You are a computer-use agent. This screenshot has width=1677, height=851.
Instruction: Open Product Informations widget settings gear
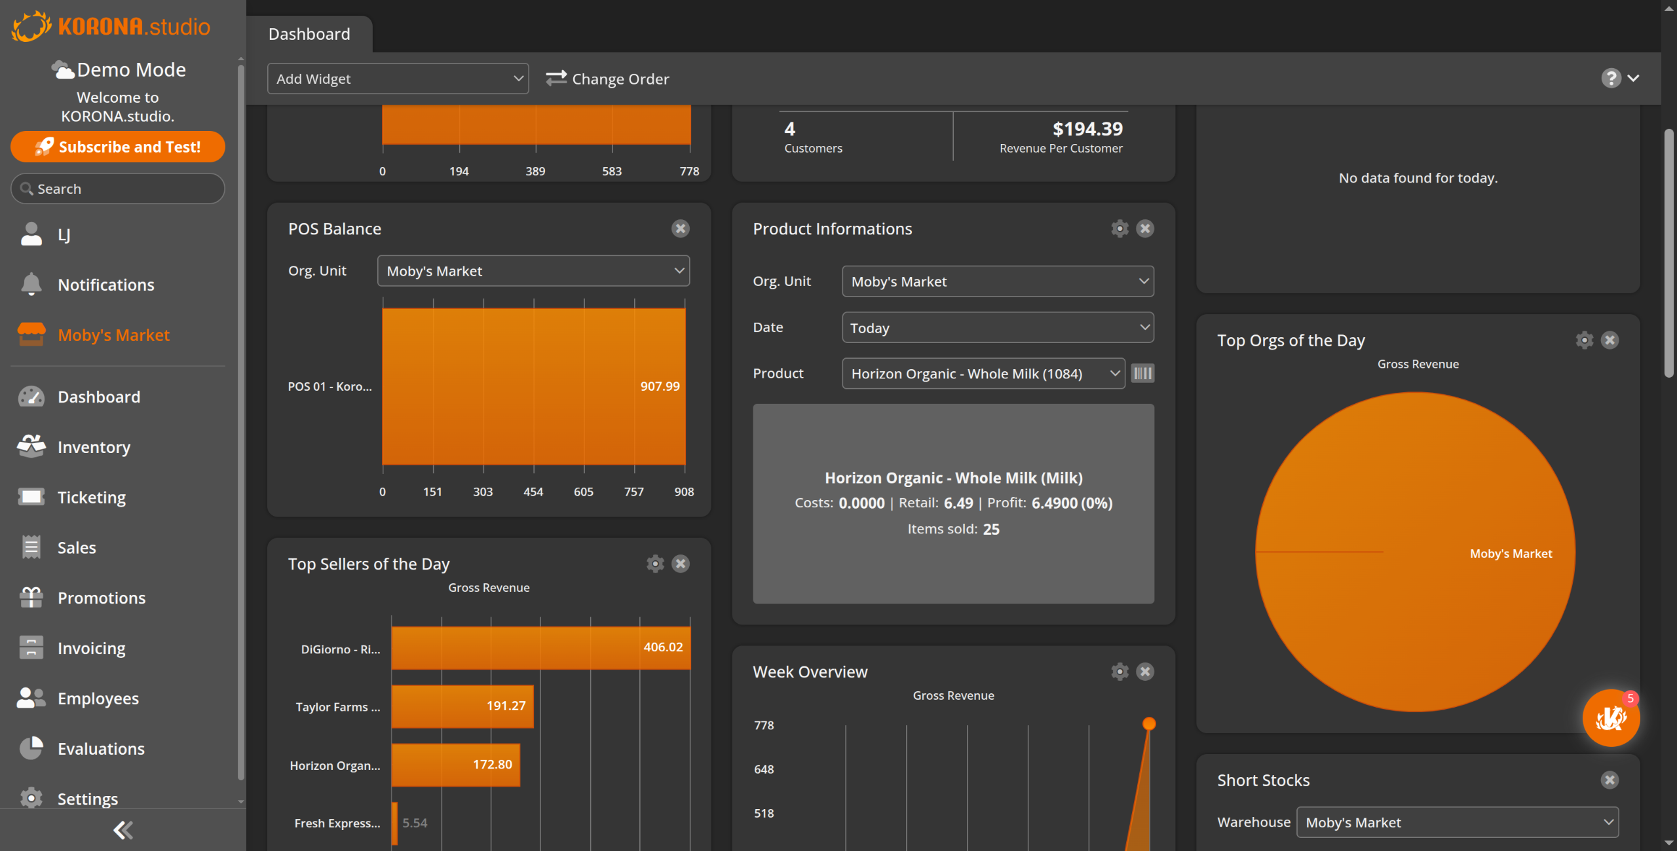point(1120,228)
